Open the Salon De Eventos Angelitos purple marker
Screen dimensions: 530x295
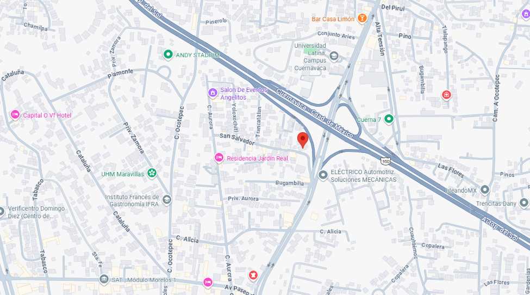coord(212,93)
